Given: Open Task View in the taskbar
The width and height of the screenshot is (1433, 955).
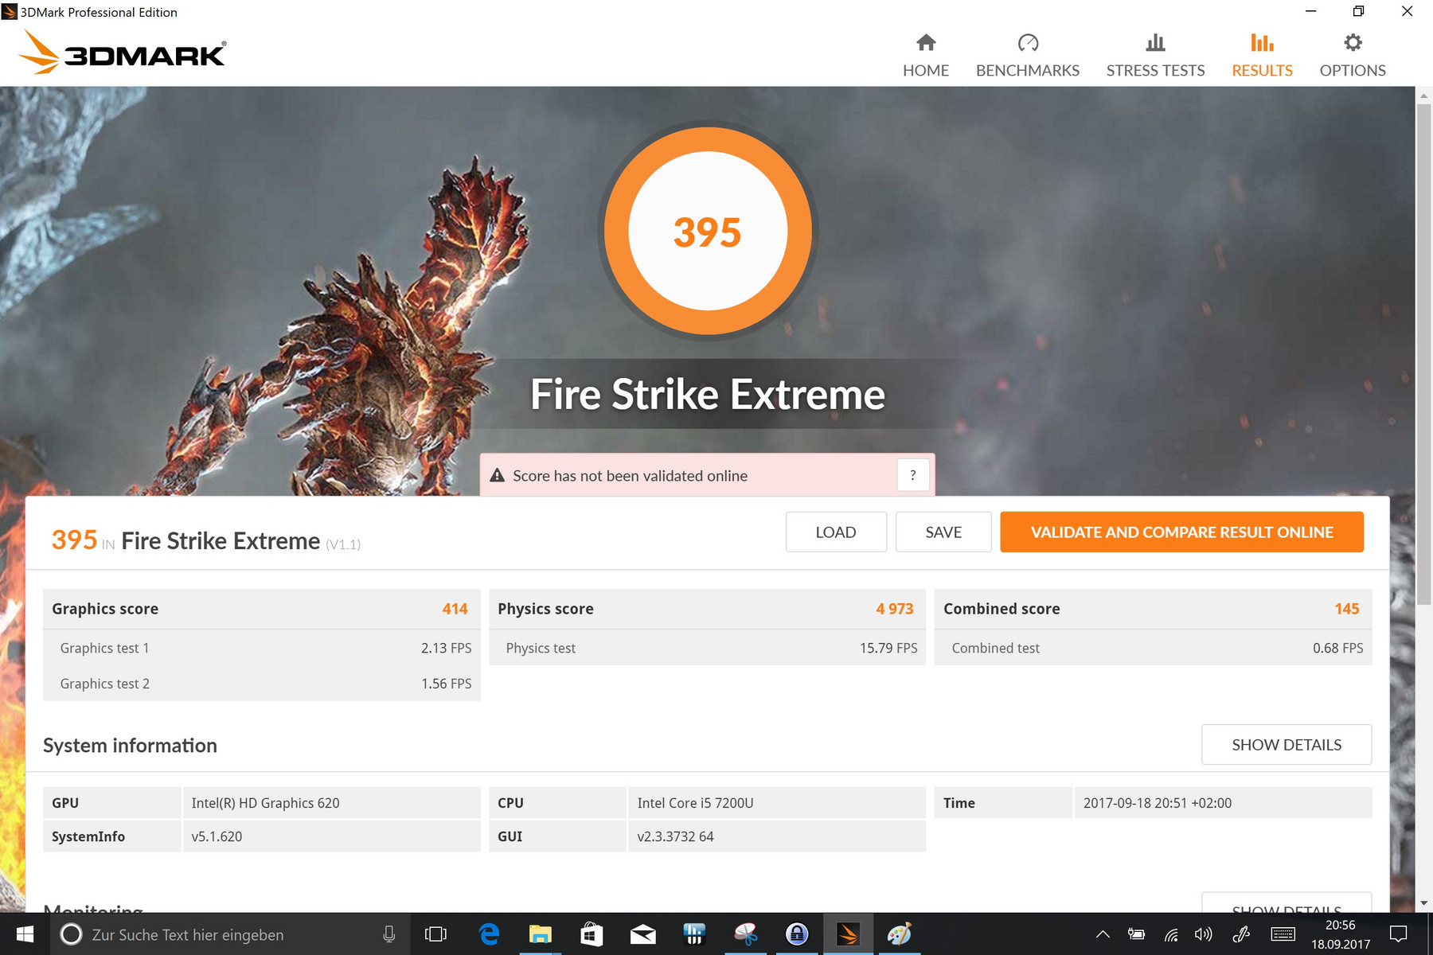Looking at the screenshot, I should point(435,934).
